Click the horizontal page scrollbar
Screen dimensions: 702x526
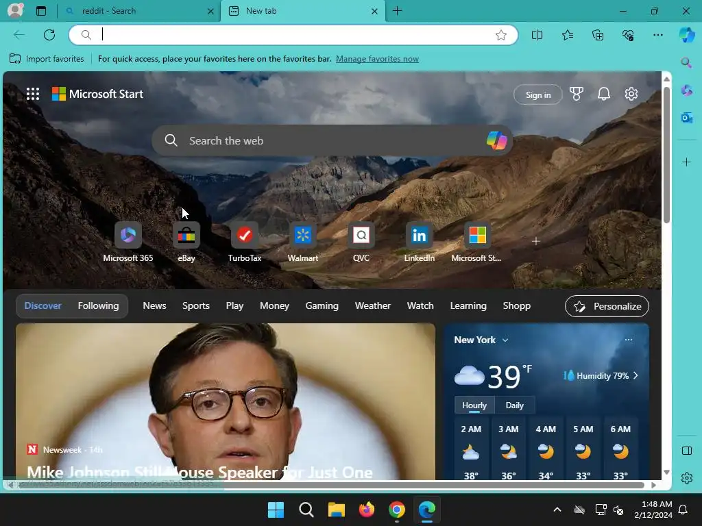click(x=331, y=485)
